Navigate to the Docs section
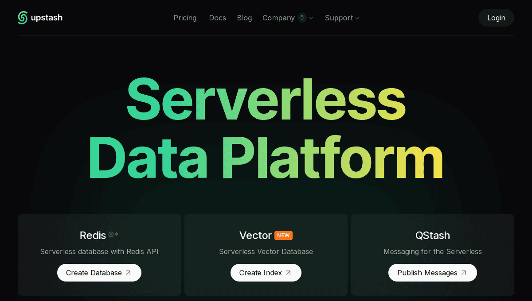Viewport: 532px width, 301px height. pyautogui.click(x=217, y=18)
